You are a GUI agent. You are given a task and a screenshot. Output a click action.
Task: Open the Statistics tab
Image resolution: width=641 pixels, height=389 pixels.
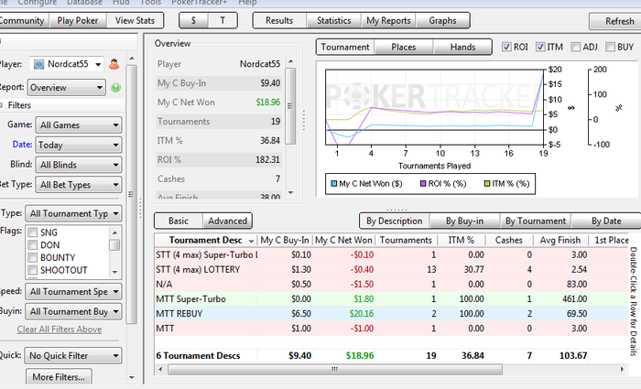tap(334, 20)
